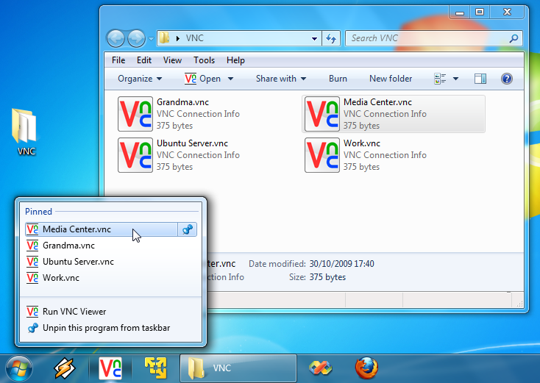
Task: Click Burn in the toolbar
Action: coord(338,79)
